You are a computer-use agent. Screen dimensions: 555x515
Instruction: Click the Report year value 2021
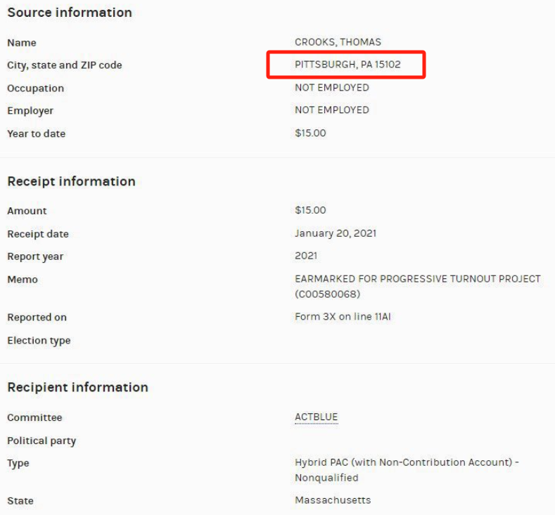pos(306,256)
